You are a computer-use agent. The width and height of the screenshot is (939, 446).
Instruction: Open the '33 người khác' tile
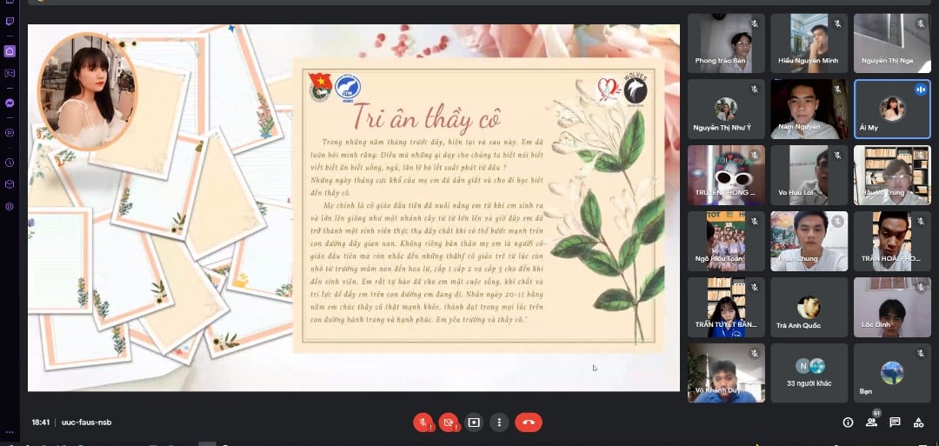pos(809,373)
